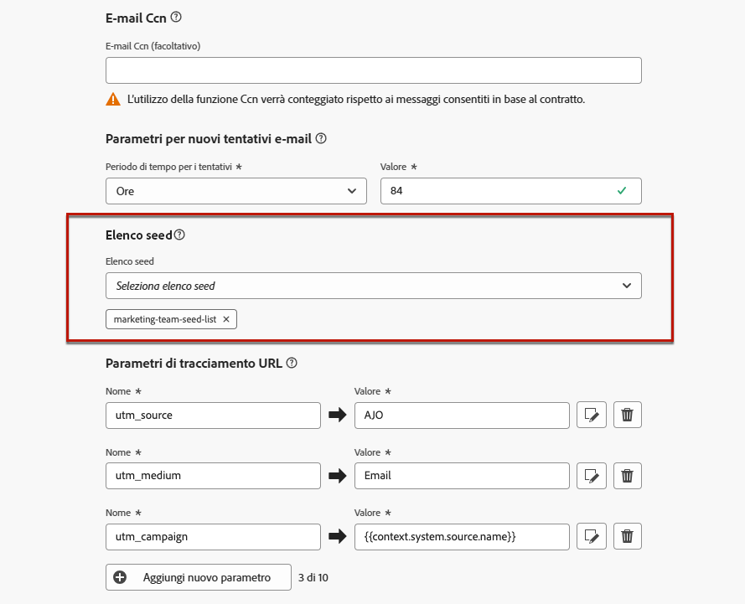Focus the E-mail Ccn input field
745x604 pixels.
click(374, 70)
